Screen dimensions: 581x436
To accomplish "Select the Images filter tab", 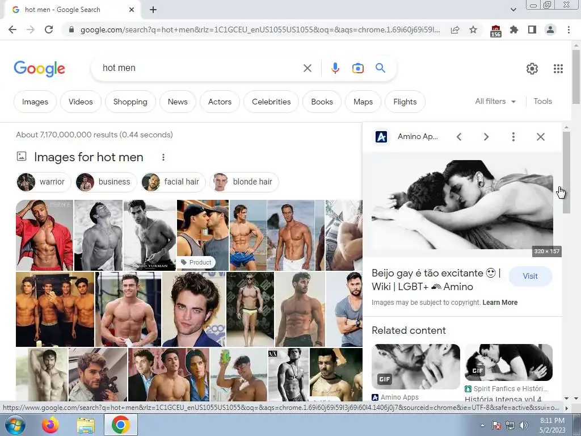I will 35,102.
